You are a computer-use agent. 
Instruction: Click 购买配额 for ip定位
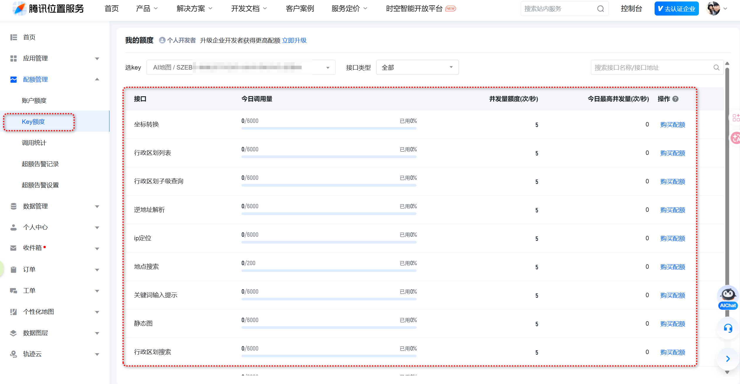673,238
